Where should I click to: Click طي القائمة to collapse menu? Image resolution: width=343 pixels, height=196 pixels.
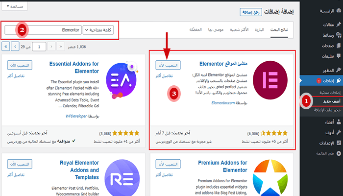point(325,153)
